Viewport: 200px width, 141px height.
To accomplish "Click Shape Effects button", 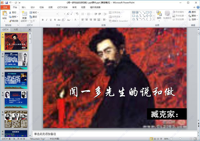I will (179, 19).
